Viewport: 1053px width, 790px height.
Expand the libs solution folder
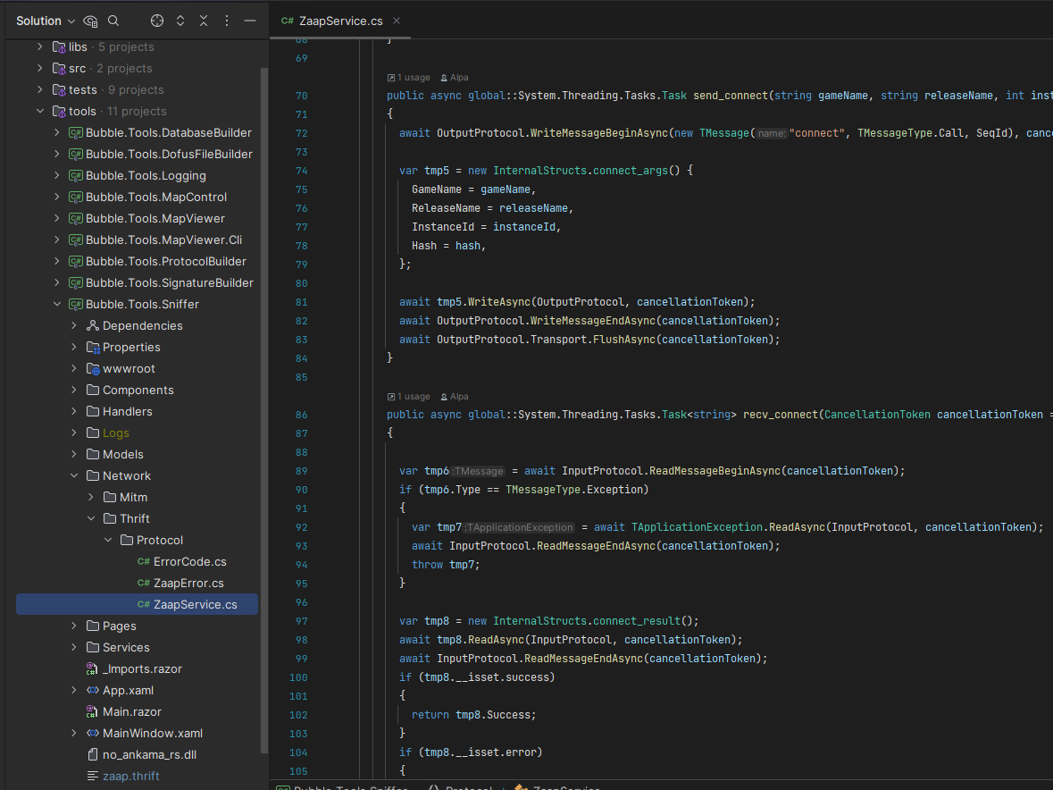click(39, 47)
